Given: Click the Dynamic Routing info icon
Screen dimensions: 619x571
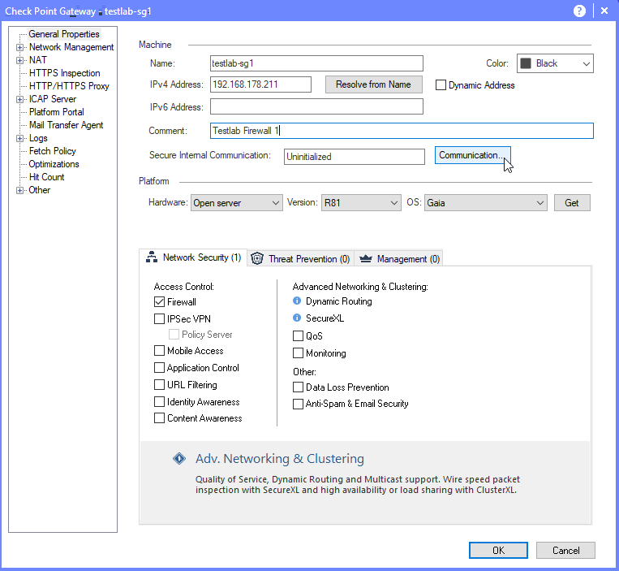Looking at the screenshot, I should 297,301.
